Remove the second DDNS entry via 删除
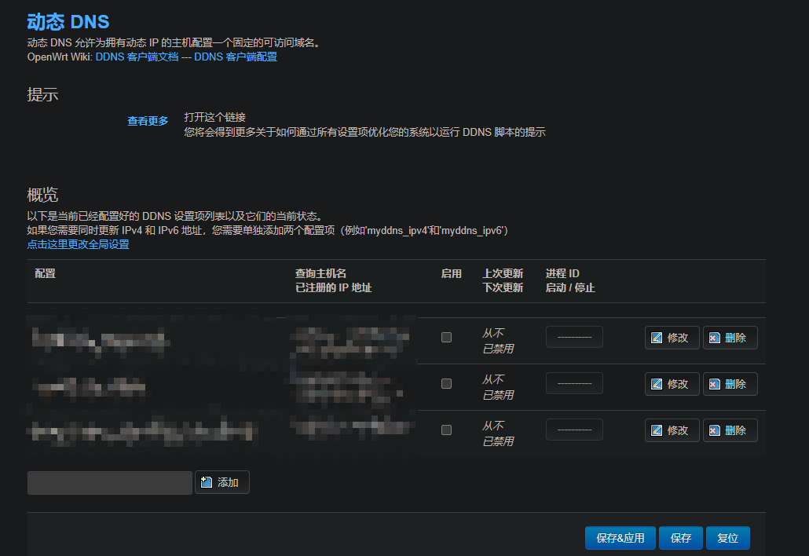Screen dimensions: 809x556 coord(730,383)
